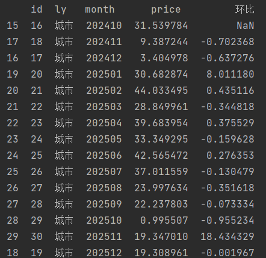Image resolution: width=266 pixels, height=258 pixels.
Task: Click price value 42.565472
Action: tap(161, 156)
